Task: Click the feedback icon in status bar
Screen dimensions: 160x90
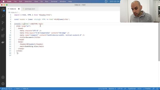Action: point(153,89)
